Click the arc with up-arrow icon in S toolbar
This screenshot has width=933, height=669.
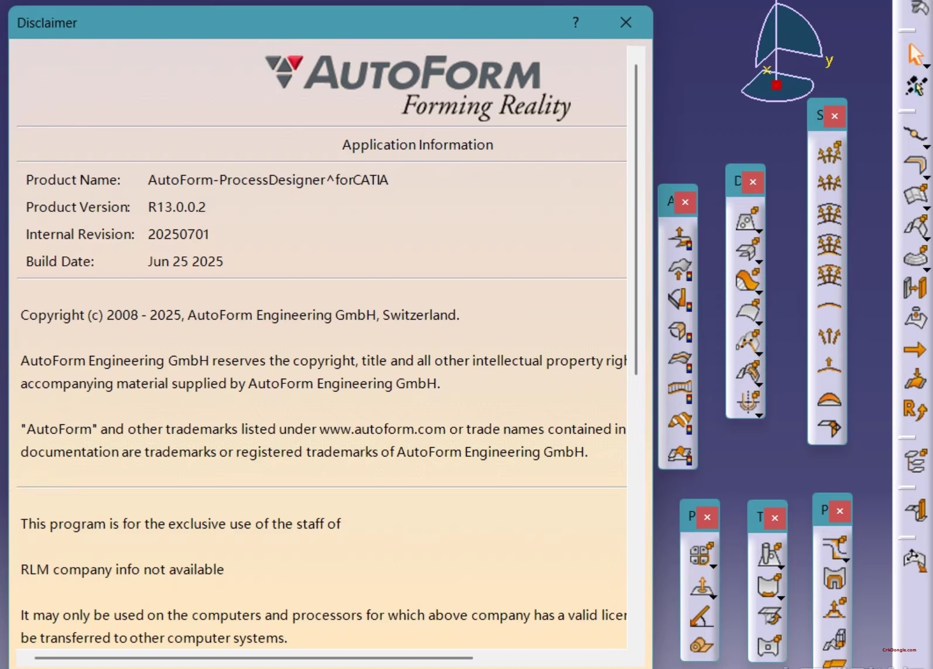click(x=829, y=365)
